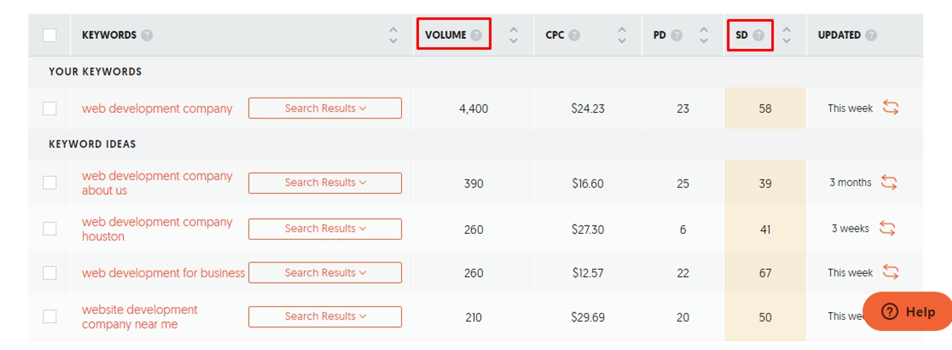The width and height of the screenshot is (952, 350).
Task: Check the web development company keyword checkbox
Action: click(x=50, y=108)
